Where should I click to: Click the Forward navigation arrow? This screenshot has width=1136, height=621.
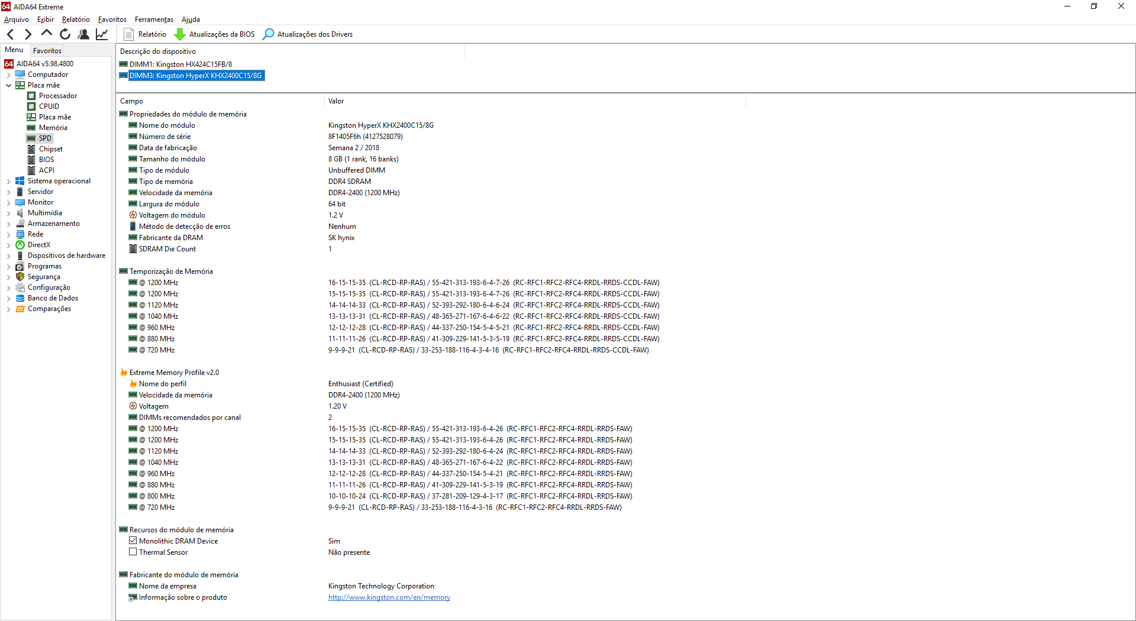[28, 34]
